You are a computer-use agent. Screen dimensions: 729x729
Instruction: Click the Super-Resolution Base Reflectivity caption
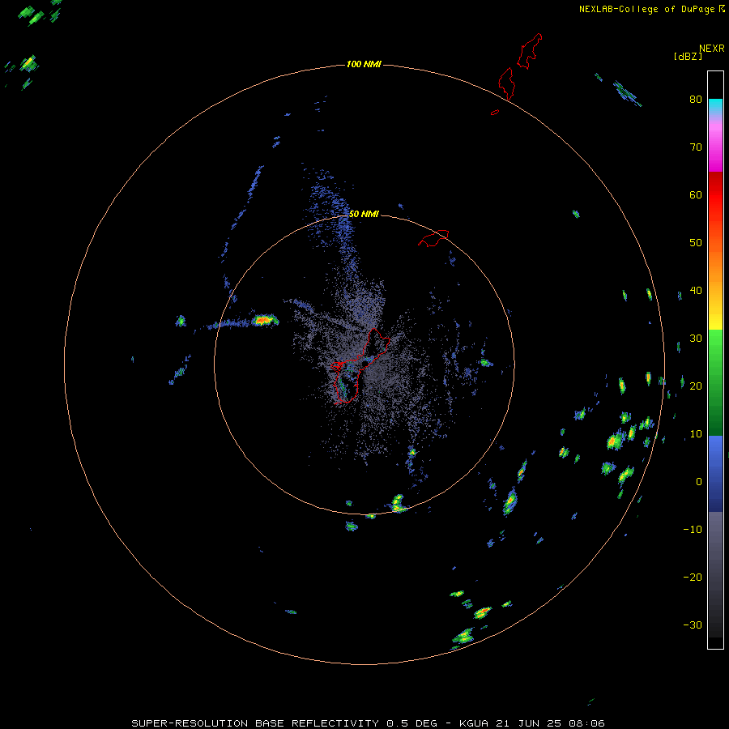tap(369, 723)
